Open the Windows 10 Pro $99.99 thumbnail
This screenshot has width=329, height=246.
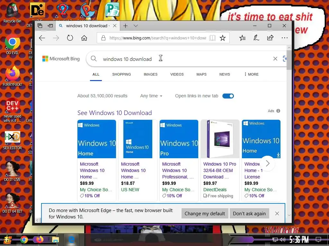[x=179, y=139]
